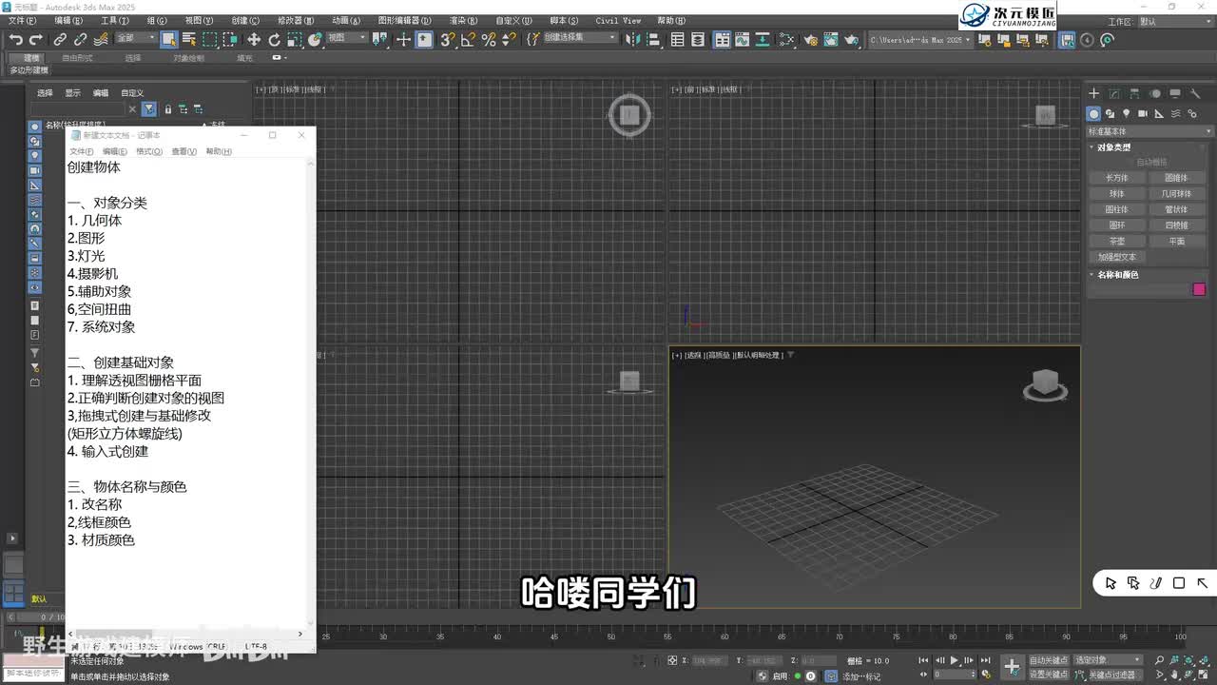1217x685 pixels.
Task: Click the 球体 sphere button
Action: tap(1117, 194)
